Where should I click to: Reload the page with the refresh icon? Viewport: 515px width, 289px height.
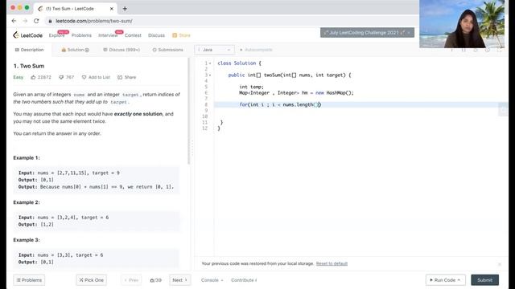tap(36, 21)
